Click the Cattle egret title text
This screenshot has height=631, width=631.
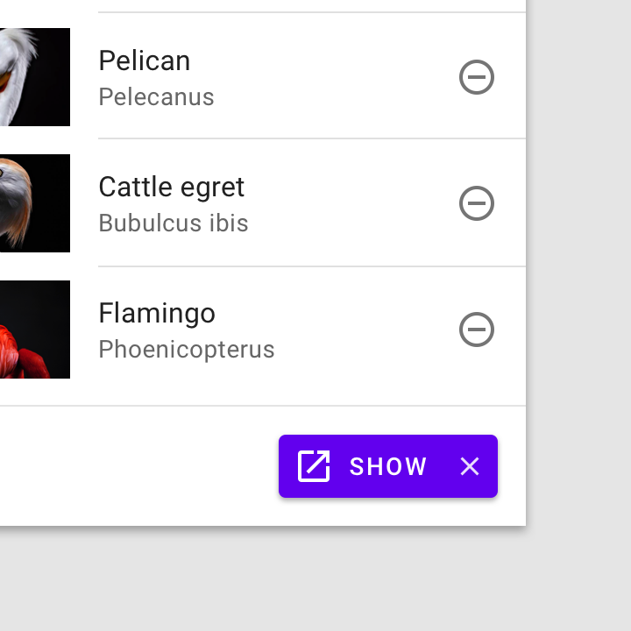click(x=172, y=187)
